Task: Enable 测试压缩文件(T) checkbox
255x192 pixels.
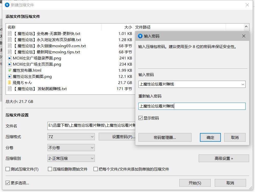Action: tap(8, 169)
